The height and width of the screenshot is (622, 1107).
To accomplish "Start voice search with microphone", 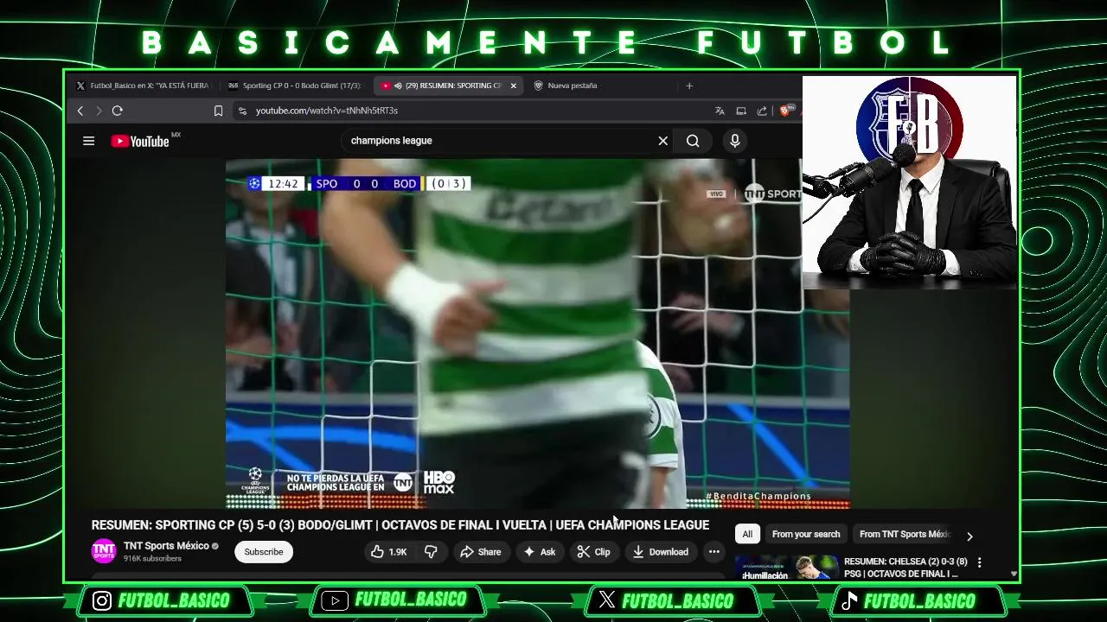I will 735,141.
